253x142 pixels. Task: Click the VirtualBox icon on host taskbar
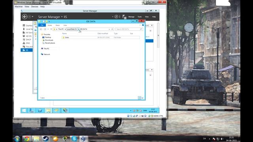click(83, 138)
